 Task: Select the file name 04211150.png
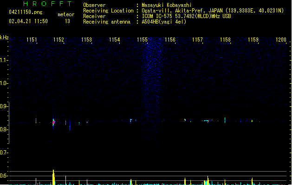[26, 12]
